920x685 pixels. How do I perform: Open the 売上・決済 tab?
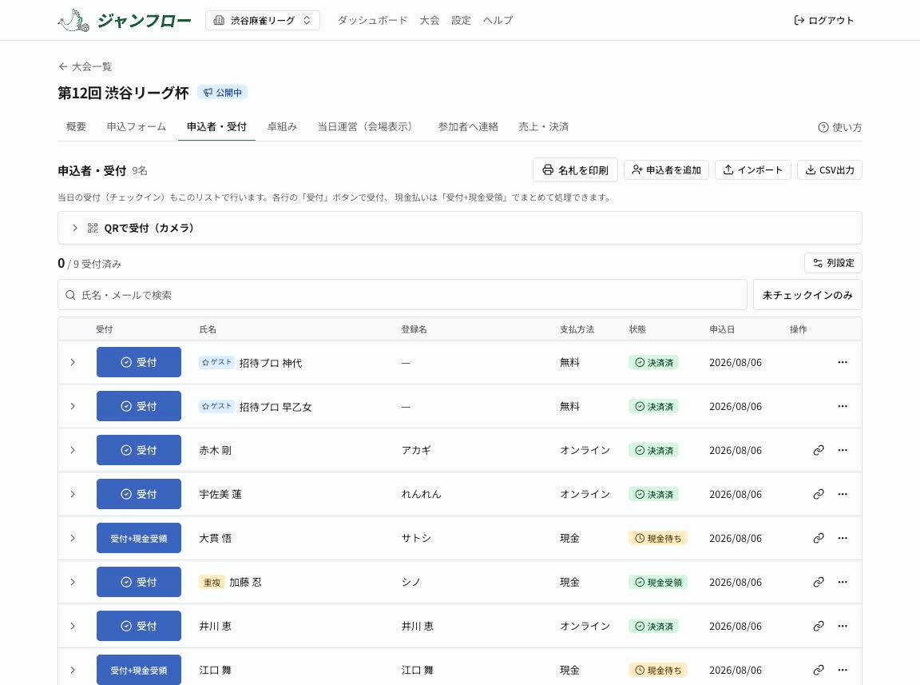click(x=543, y=127)
